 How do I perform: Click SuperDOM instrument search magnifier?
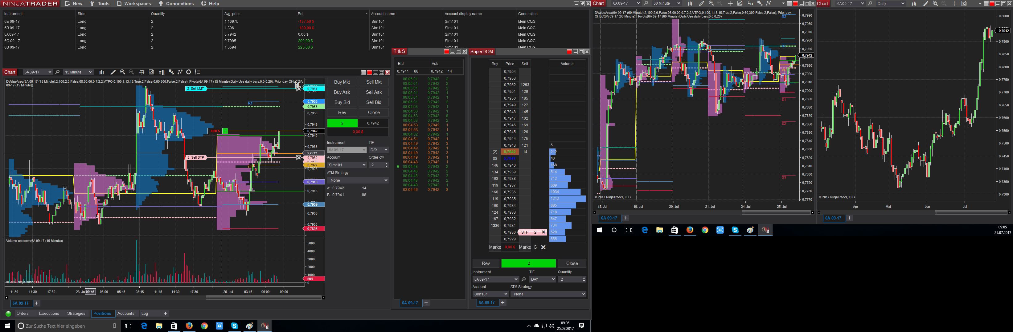click(x=523, y=279)
